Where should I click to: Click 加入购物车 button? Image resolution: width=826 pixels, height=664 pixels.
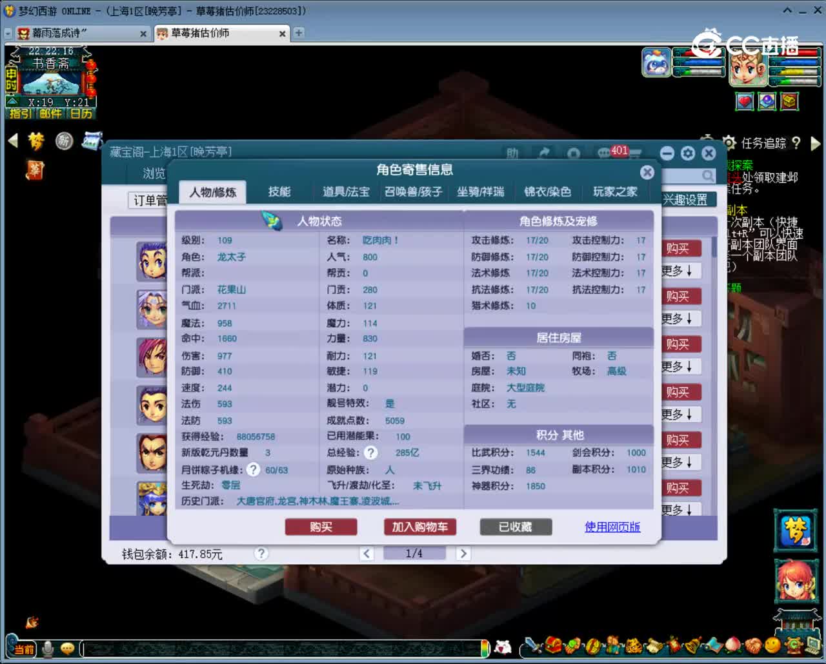[420, 527]
